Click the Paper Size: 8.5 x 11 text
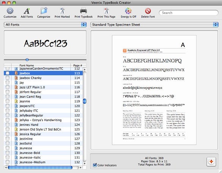Viewport: 222px width, 173px height. pos(154,161)
